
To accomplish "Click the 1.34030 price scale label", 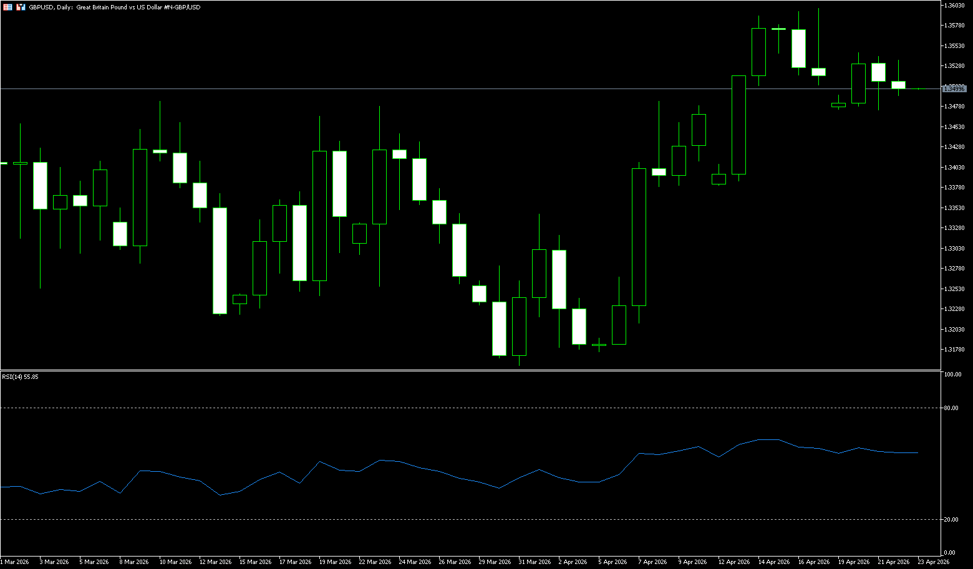I will click(x=954, y=168).
